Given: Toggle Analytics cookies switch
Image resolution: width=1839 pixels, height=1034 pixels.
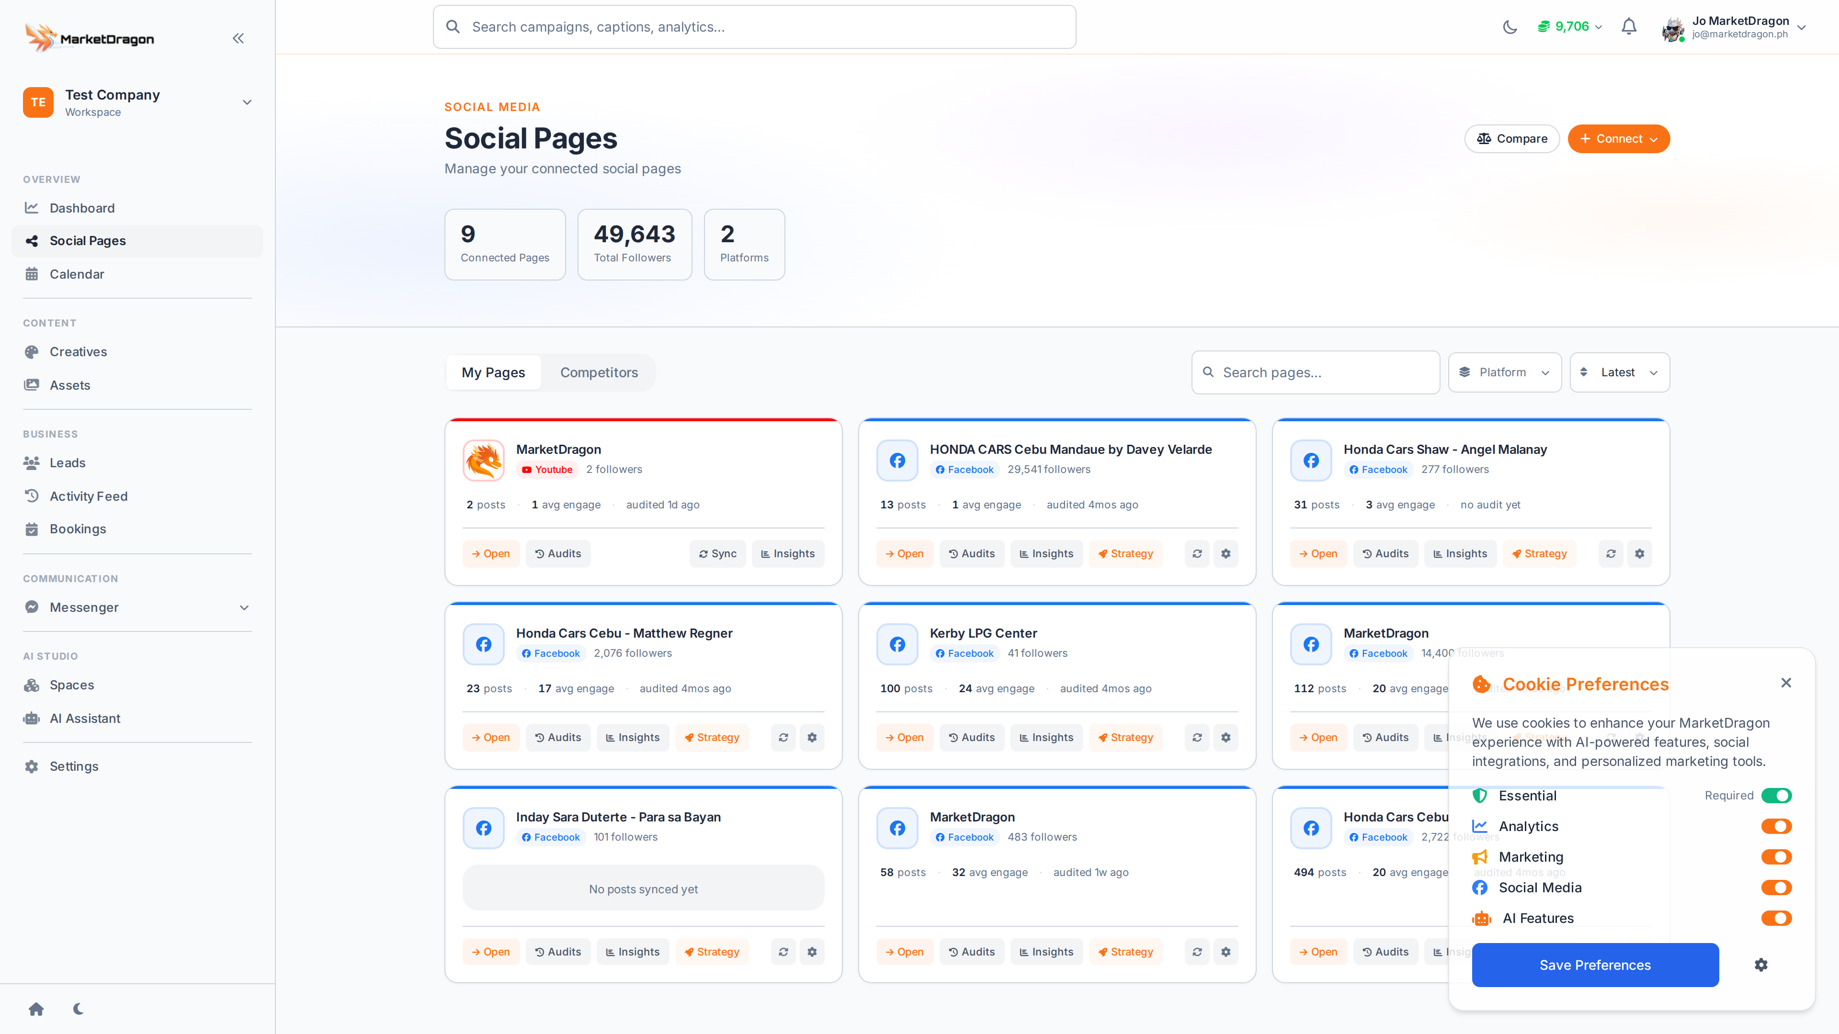Looking at the screenshot, I should pyautogui.click(x=1776, y=826).
